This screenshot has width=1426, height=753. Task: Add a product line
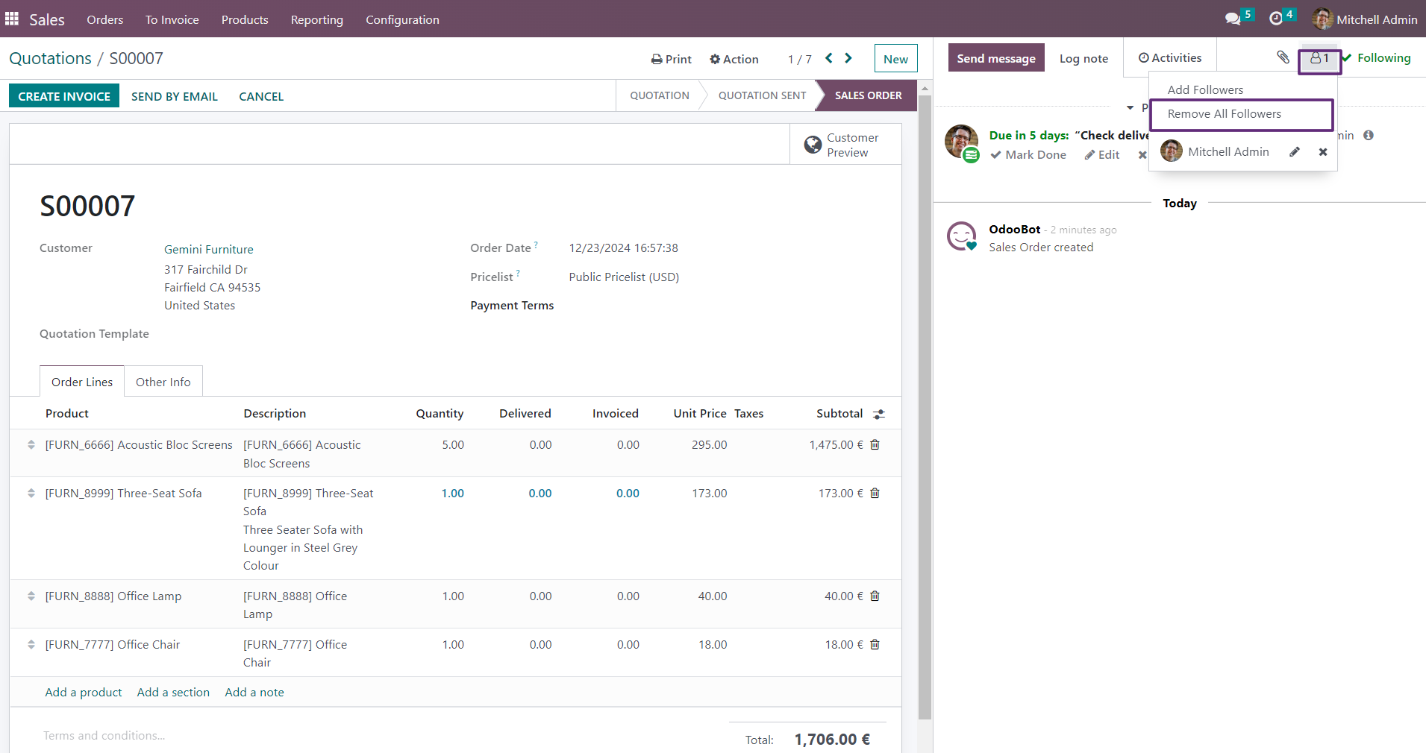[x=84, y=692]
